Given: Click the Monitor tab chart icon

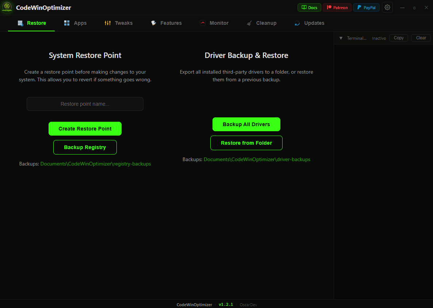Looking at the screenshot, I should coord(203,23).
